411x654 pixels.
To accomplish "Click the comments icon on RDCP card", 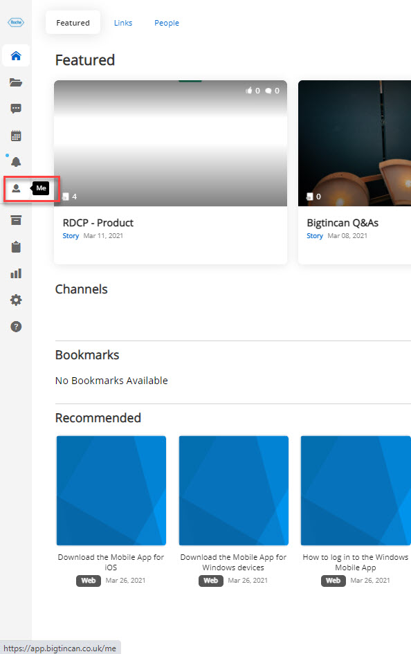I will [x=268, y=91].
